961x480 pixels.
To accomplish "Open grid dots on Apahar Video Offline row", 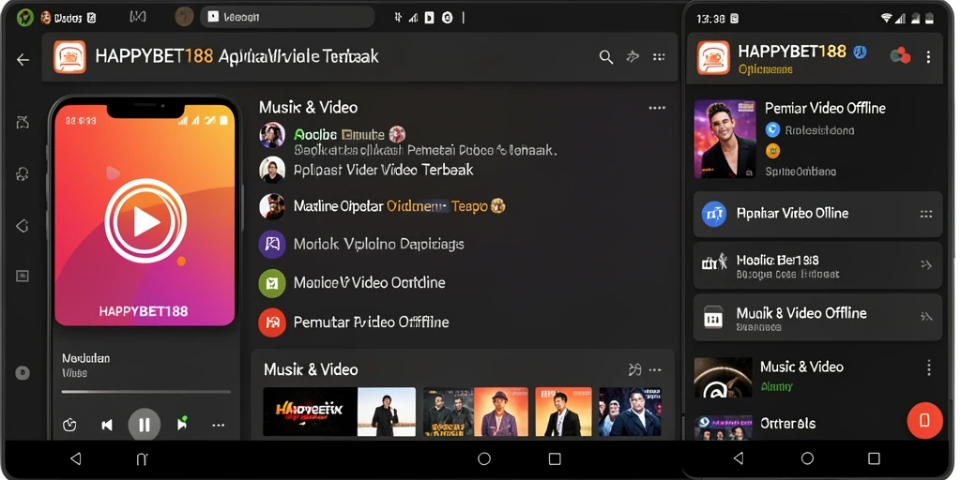I will [x=926, y=214].
